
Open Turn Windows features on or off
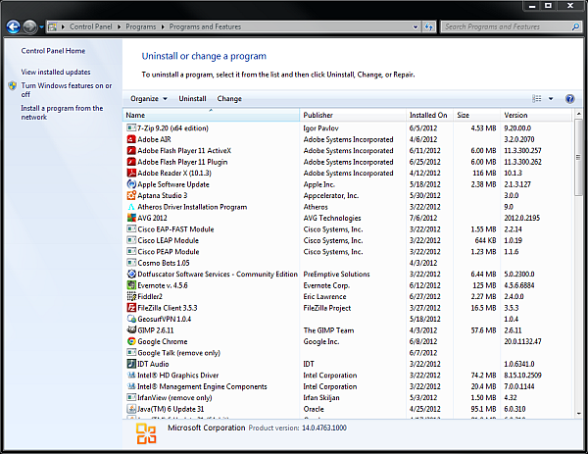[67, 90]
